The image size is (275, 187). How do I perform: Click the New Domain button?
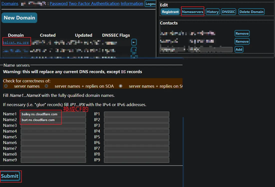click(x=19, y=18)
